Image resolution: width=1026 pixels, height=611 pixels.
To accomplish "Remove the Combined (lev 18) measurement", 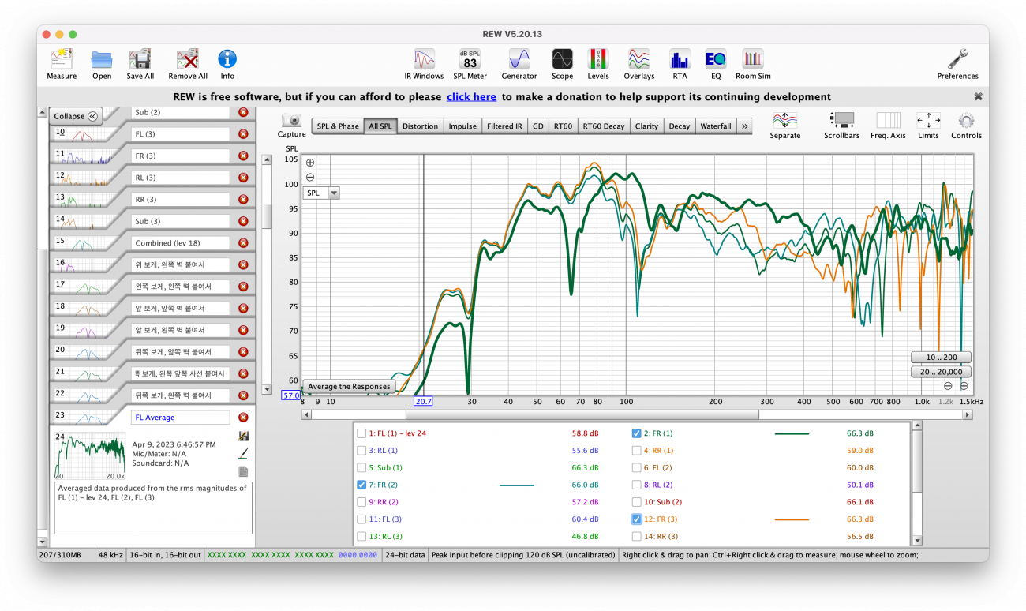I will [x=243, y=242].
